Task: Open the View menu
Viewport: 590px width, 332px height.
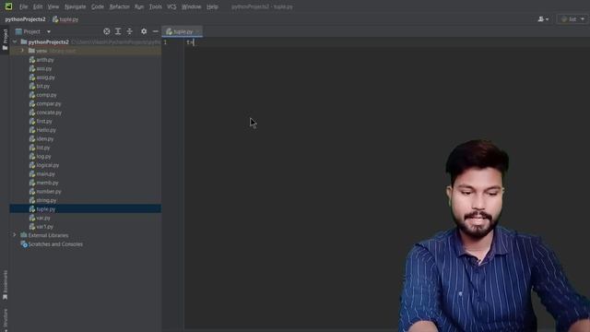Action: click(53, 6)
